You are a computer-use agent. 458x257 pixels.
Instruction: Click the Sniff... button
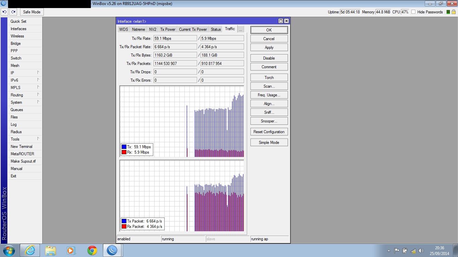click(x=269, y=112)
